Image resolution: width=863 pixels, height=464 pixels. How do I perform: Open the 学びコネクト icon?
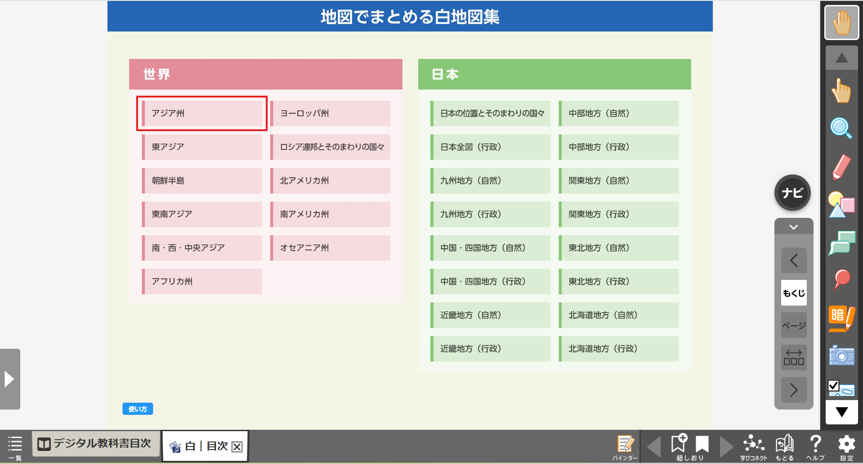pyautogui.click(x=754, y=447)
